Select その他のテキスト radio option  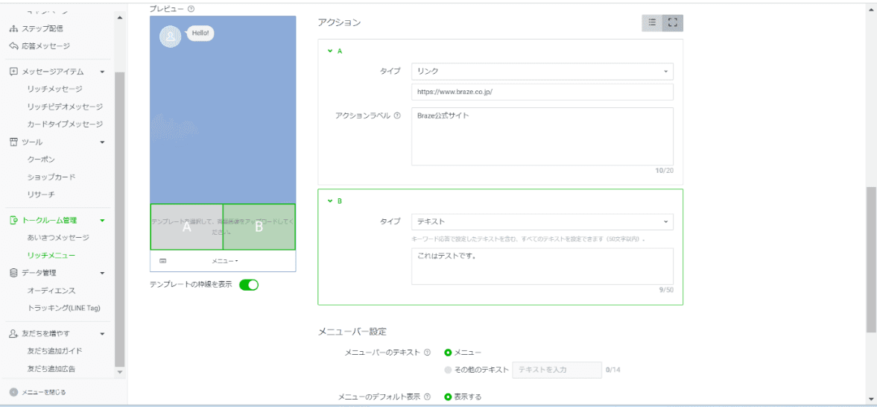point(448,370)
